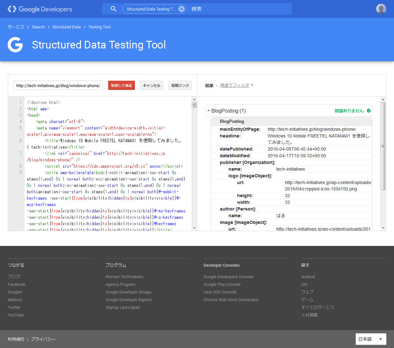394x348 pixels.
Task: Click the Google Developers logo
Action: [x=40, y=9]
